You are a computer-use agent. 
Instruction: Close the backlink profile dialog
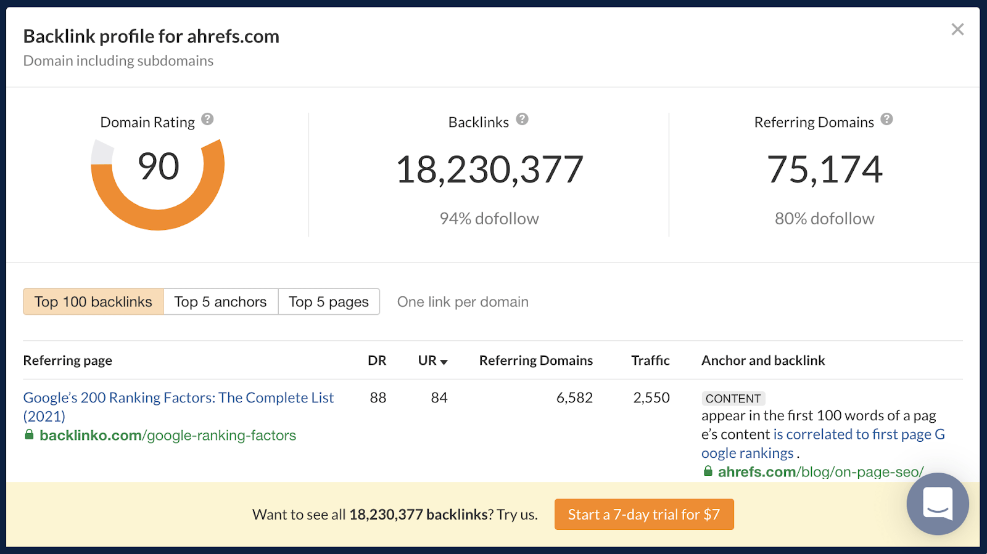[957, 30]
